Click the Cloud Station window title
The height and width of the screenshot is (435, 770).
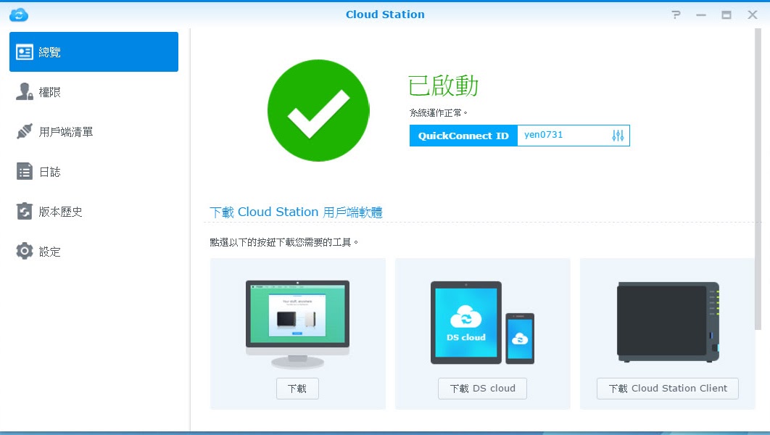[x=385, y=14]
